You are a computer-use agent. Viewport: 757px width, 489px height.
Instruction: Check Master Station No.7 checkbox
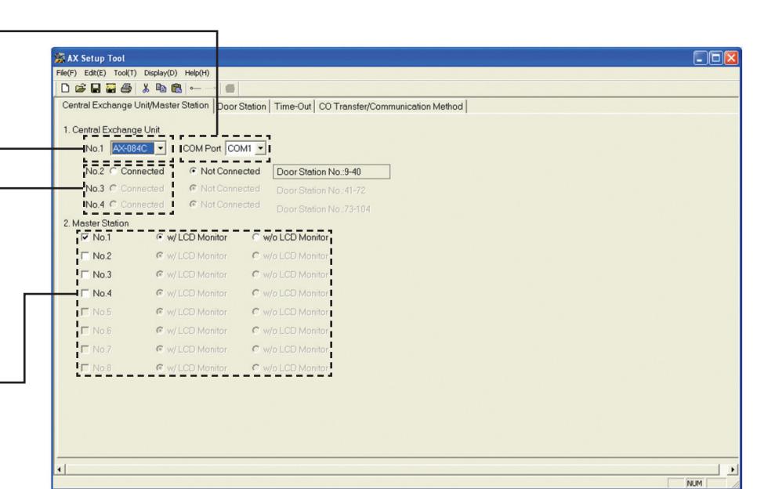(x=85, y=349)
